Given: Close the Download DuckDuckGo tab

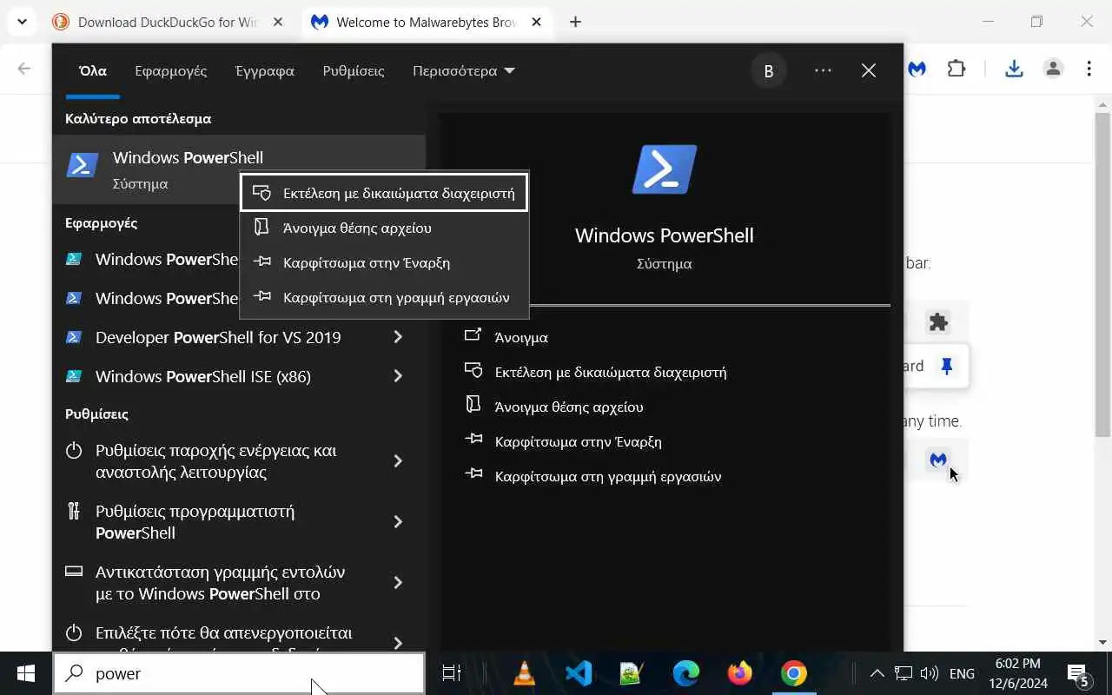Looking at the screenshot, I should pos(278,22).
